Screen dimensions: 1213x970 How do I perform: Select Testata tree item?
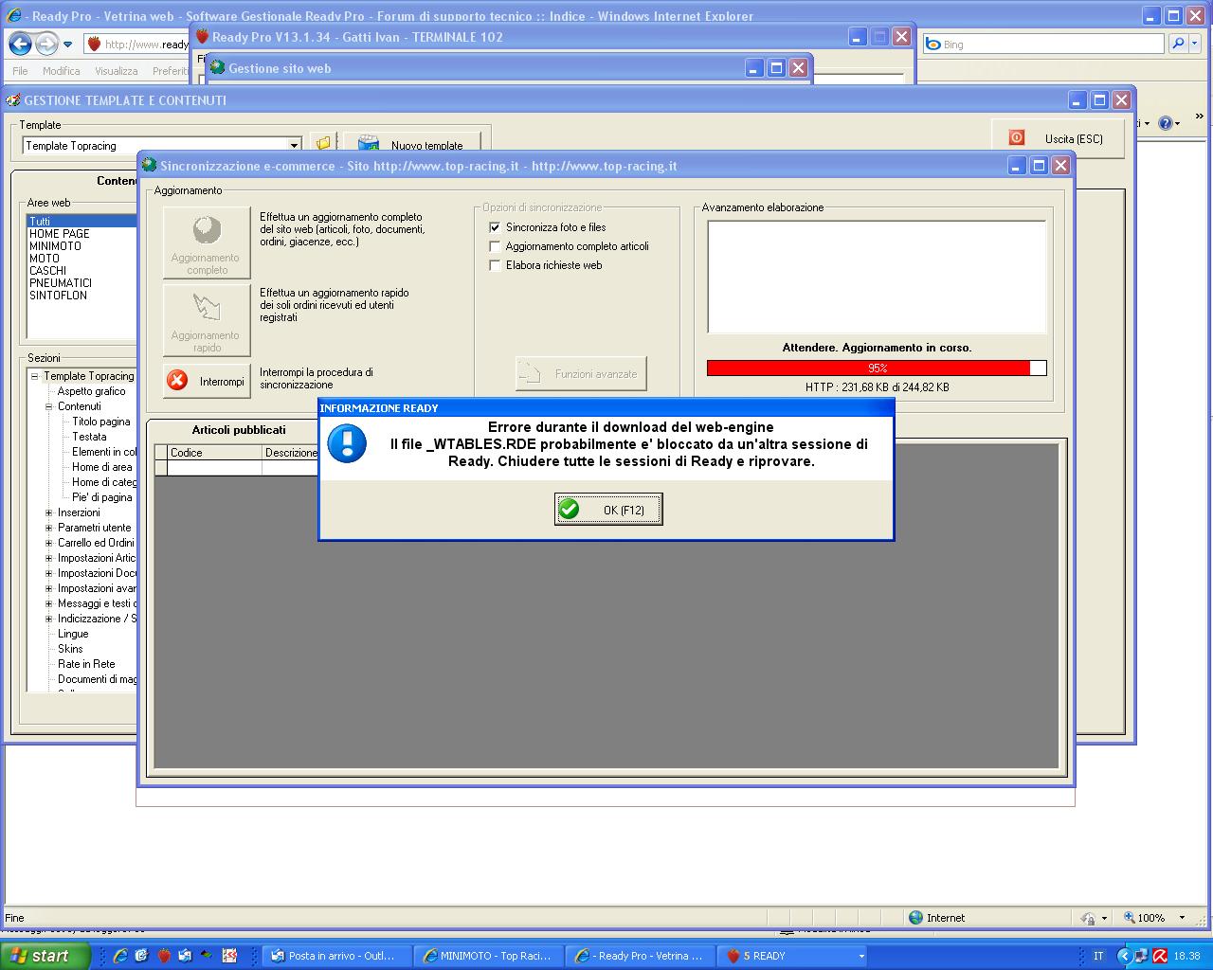(89, 437)
